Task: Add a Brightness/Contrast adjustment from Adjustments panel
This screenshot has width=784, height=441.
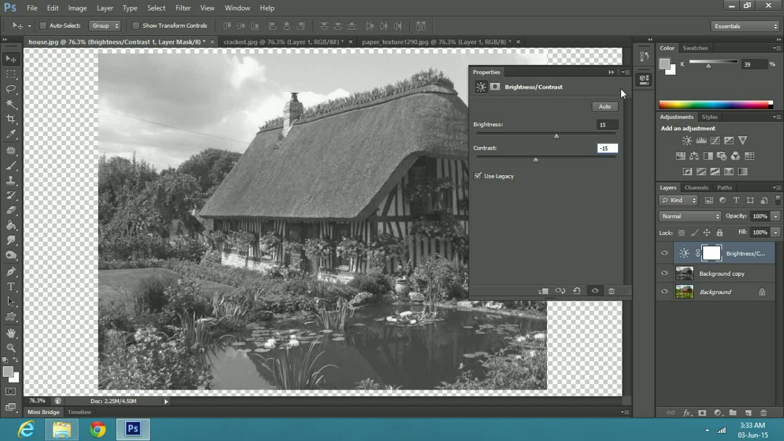Action: [x=687, y=141]
